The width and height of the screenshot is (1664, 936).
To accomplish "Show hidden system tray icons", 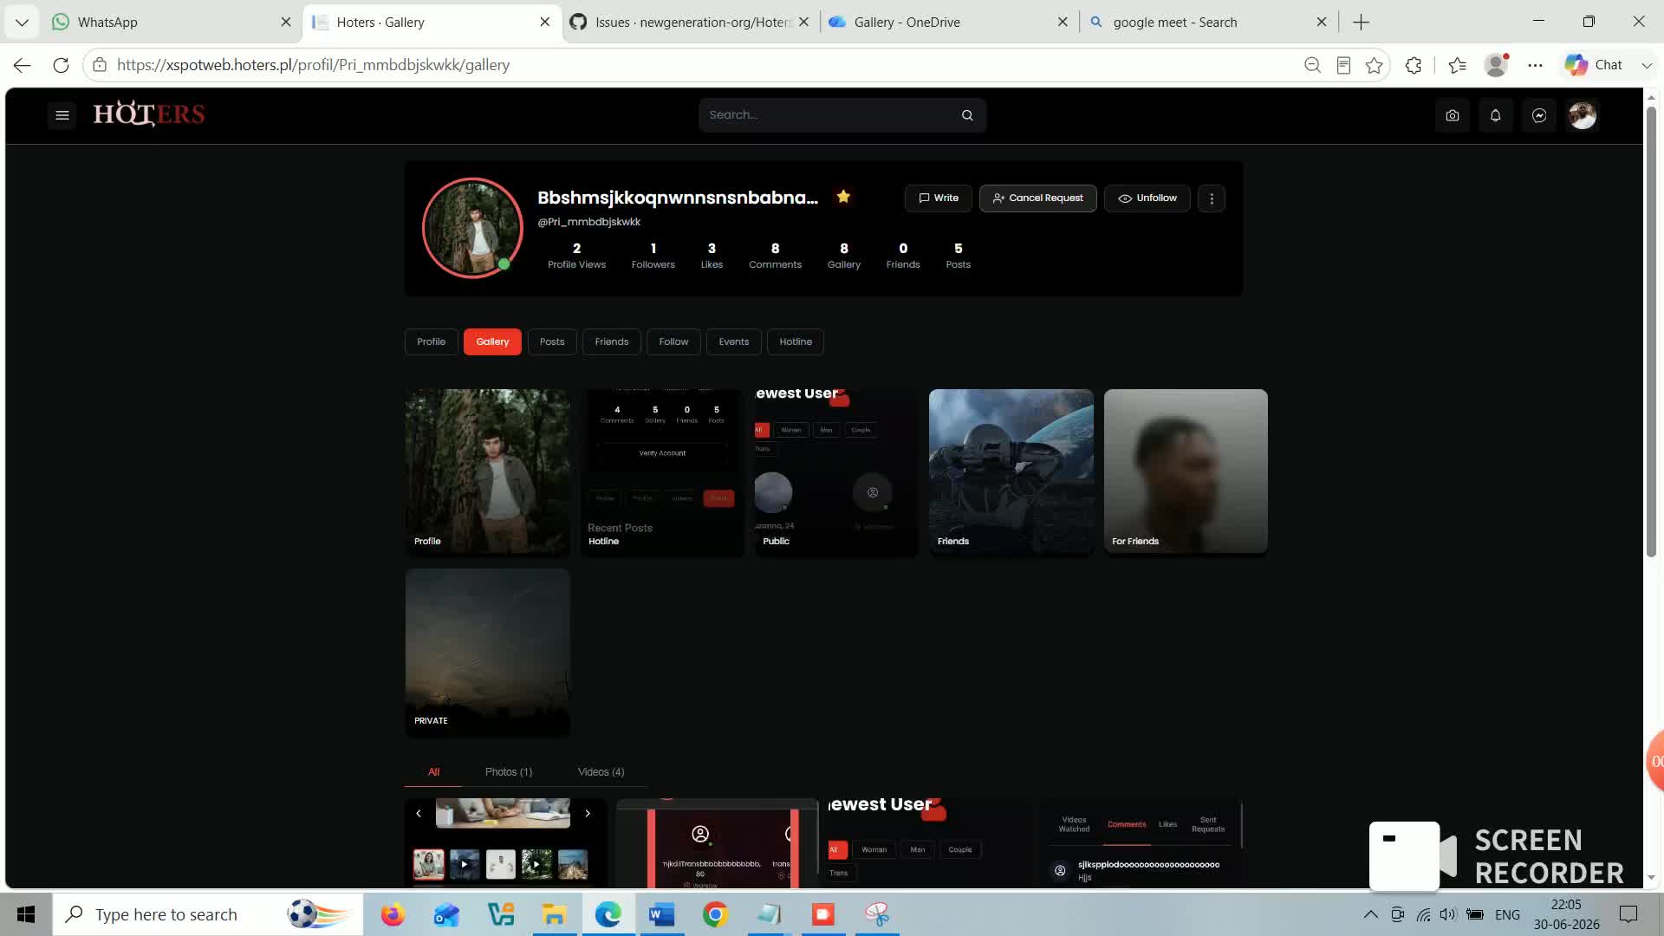I will pos(1370,914).
